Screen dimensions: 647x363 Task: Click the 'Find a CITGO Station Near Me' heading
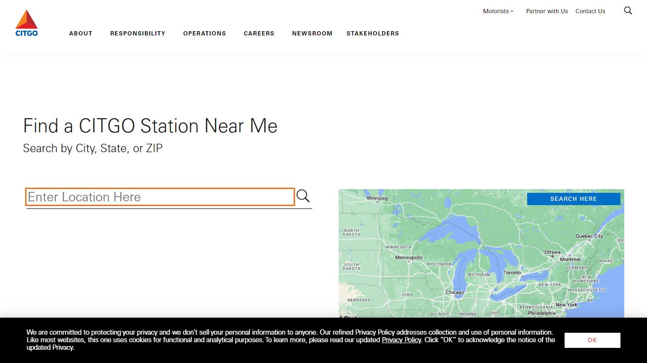tap(150, 126)
